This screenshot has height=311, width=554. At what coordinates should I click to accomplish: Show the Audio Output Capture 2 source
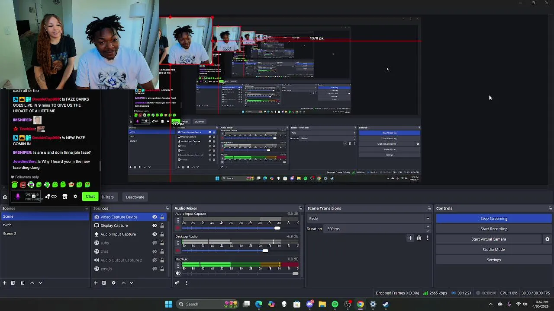(155, 260)
